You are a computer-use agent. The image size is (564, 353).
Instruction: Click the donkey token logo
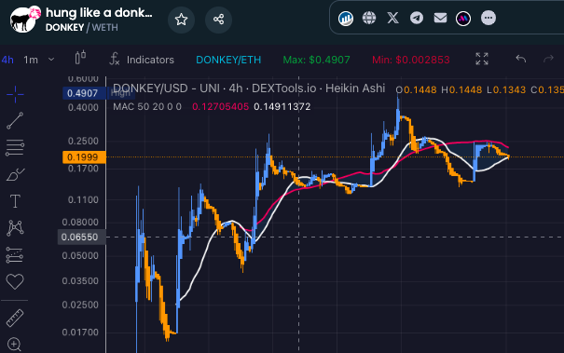point(24,19)
